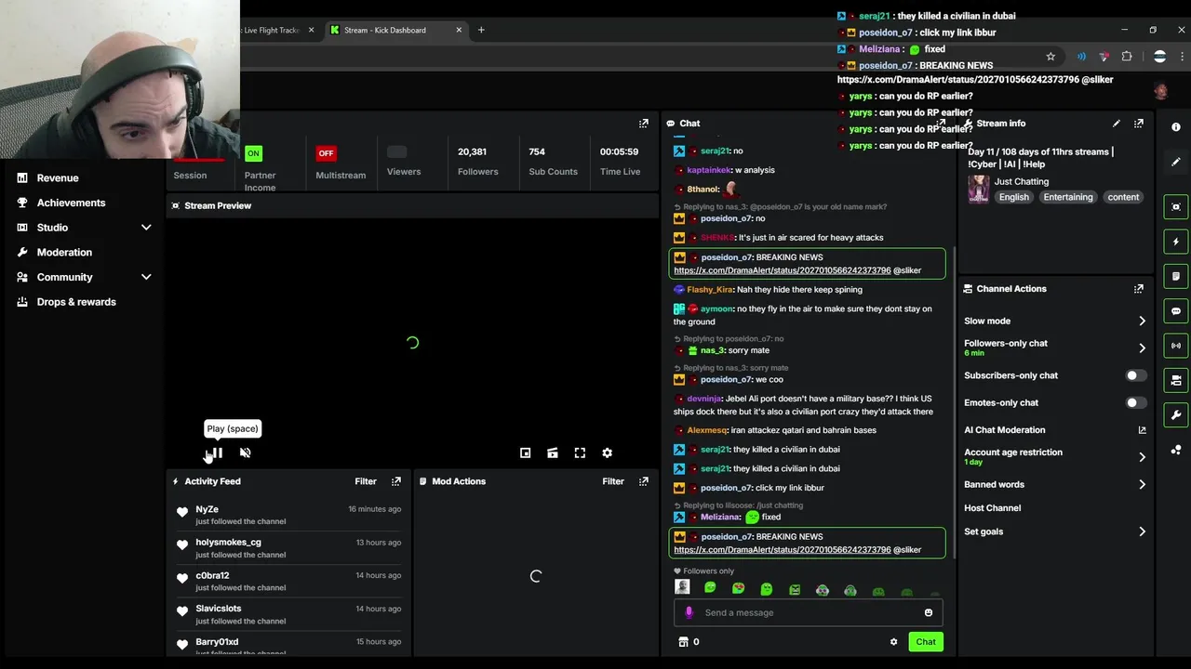The image size is (1191, 669).
Task: Click in Send a message field
Action: pos(808,613)
